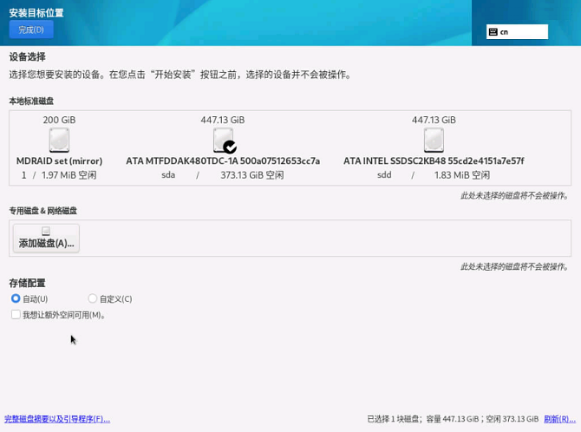Click the sdd 1.83 MiB 空闲 info row
581x432 pixels.
click(434, 174)
